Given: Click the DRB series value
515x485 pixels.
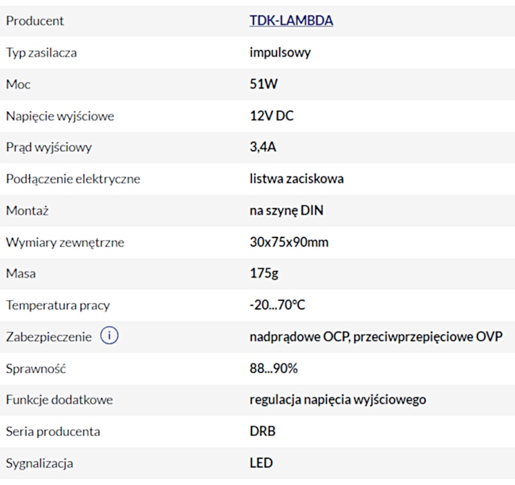Looking at the screenshot, I should pyautogui.click(x=262, y=431).
